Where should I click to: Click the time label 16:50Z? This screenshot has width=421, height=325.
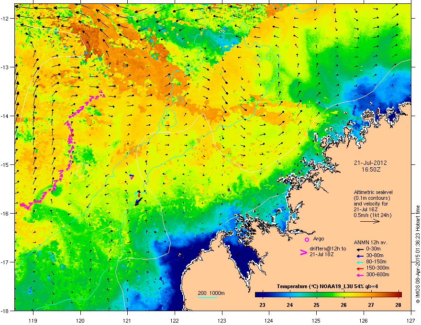370,170
